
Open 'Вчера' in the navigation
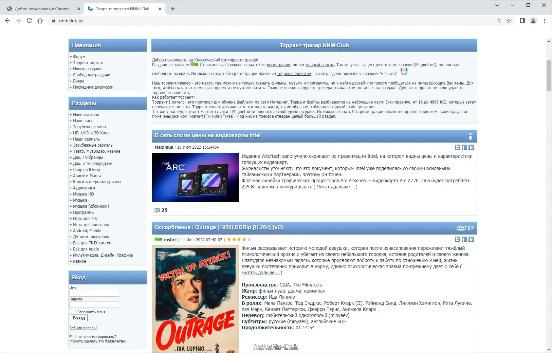click(x=78, y=81)
